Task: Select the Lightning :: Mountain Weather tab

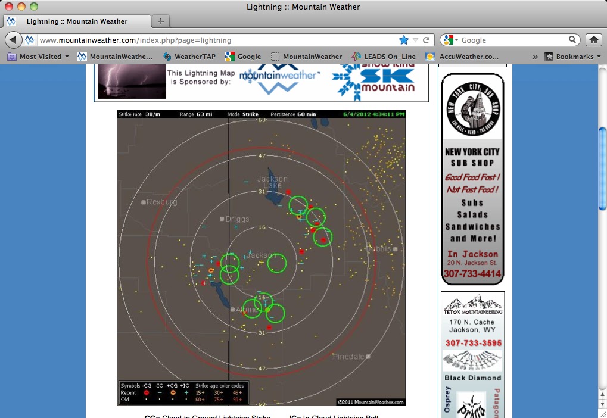Action: (x=77, y=21)
